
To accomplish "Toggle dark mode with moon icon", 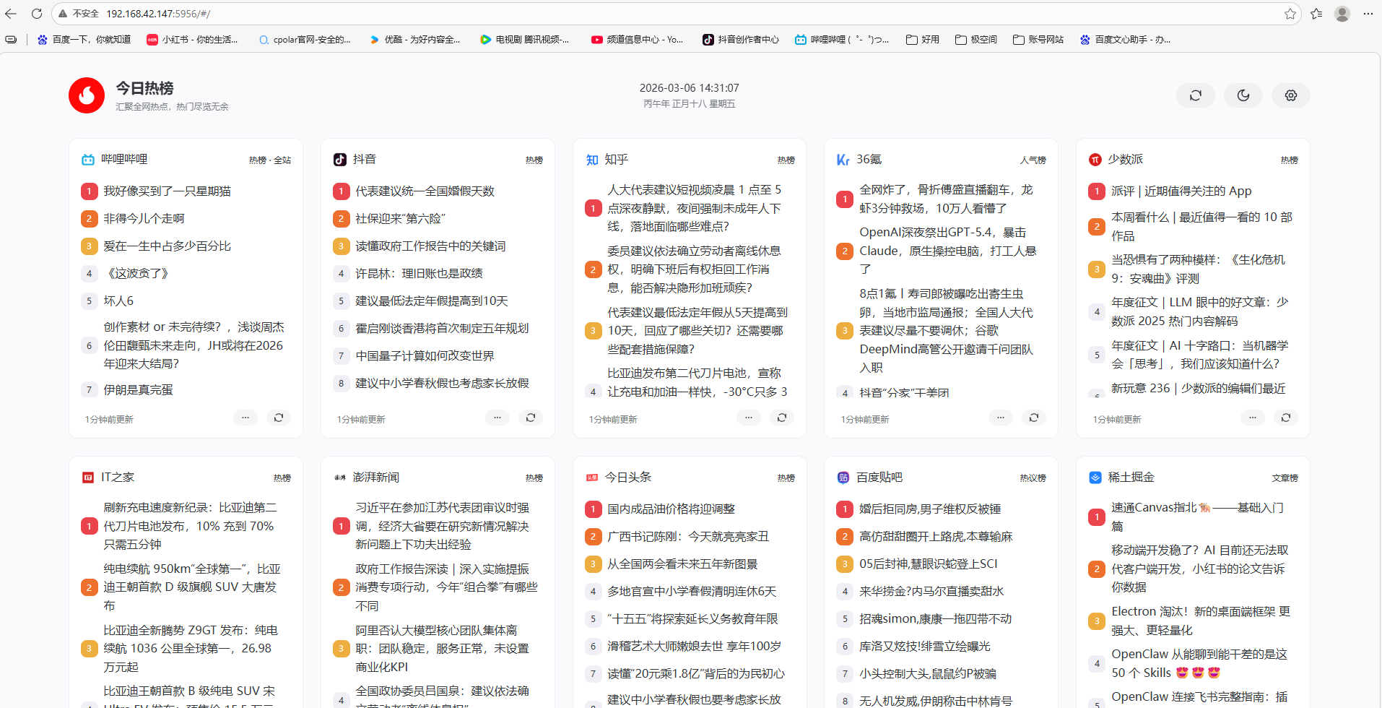I will [1243, 95].
